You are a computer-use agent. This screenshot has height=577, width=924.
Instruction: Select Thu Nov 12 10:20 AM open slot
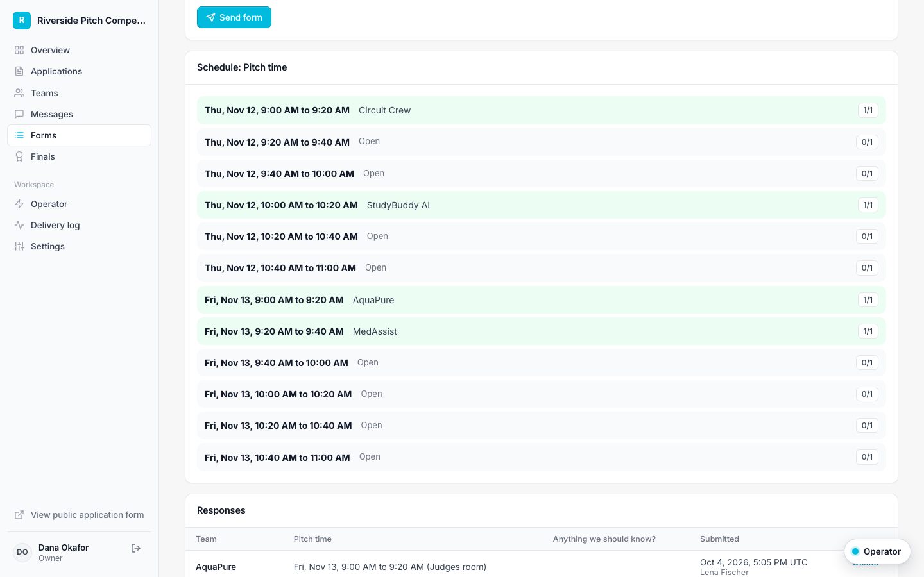[542, 237]
